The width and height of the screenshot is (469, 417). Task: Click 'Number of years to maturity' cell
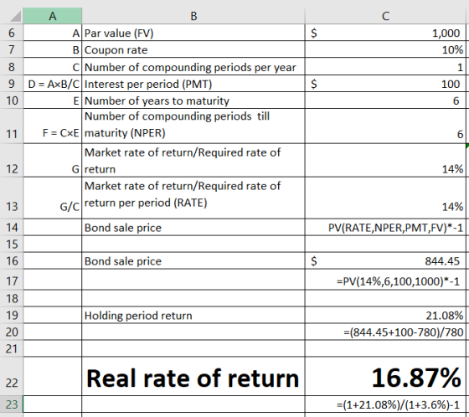click(193, 100)
